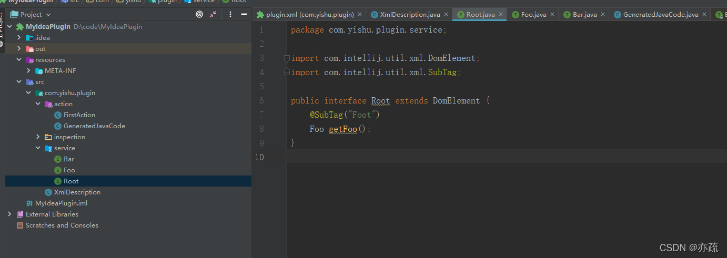Image resolution: width=727 pixels, height=258 pixels.
Task: Click the MyIdeaPlugin.iml file icon
Action: [29, 203]
